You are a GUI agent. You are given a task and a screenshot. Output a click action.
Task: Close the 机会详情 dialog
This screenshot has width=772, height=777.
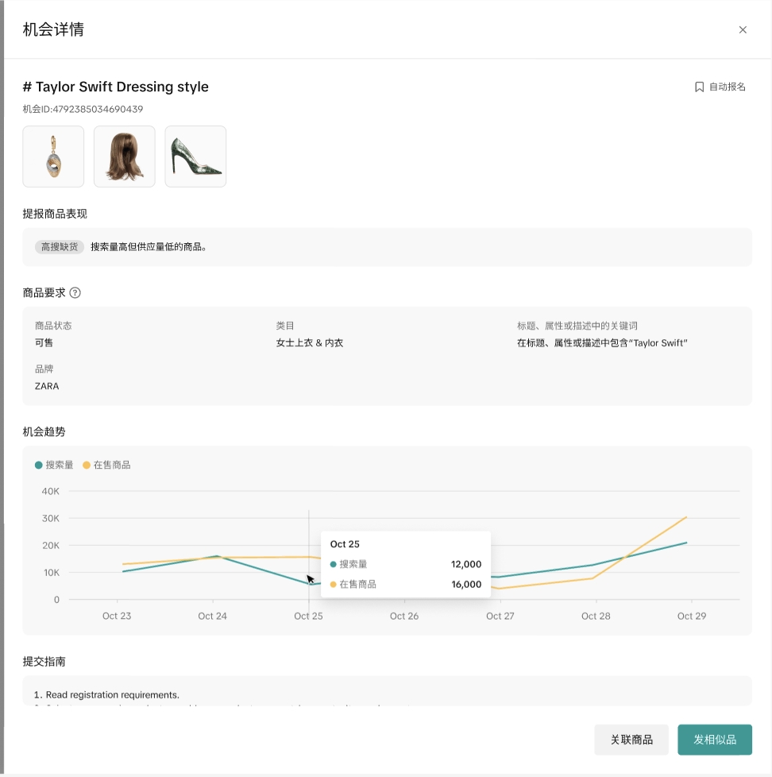tap(743, 30)
